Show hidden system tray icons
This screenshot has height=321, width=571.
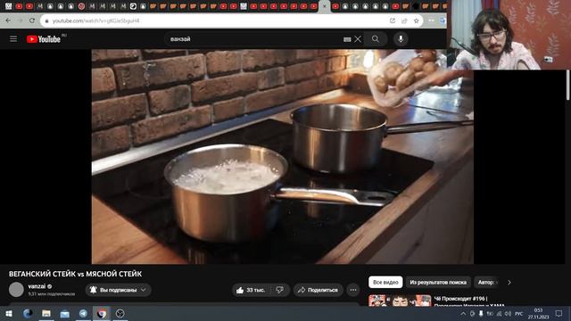coord(463,313)
